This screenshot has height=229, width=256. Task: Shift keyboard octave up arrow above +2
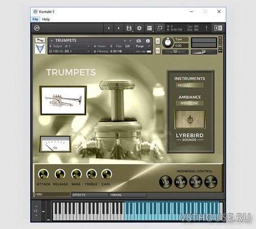tap(36, 207)
